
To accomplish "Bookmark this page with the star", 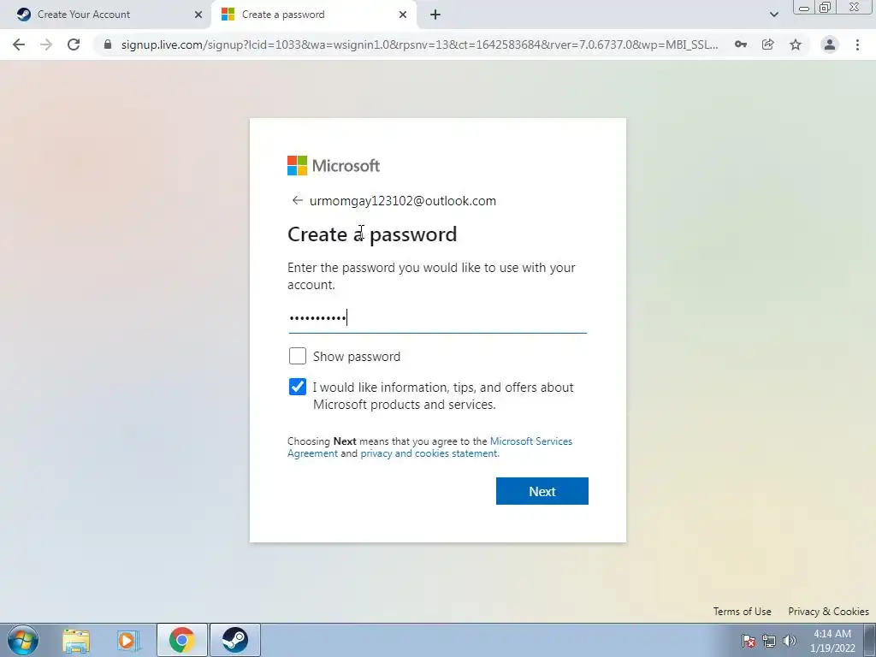I will [x=796, y=44].
